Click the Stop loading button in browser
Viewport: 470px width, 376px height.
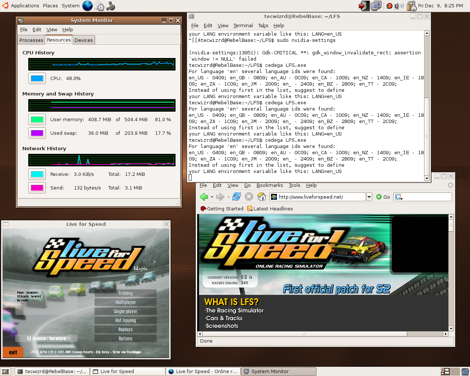(249, 197)
